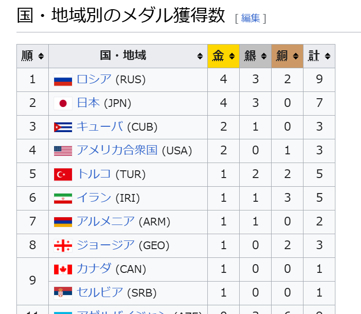Click the United States flag icon
Viewport: 361px width, 314px height.
[x=63, y=151]
